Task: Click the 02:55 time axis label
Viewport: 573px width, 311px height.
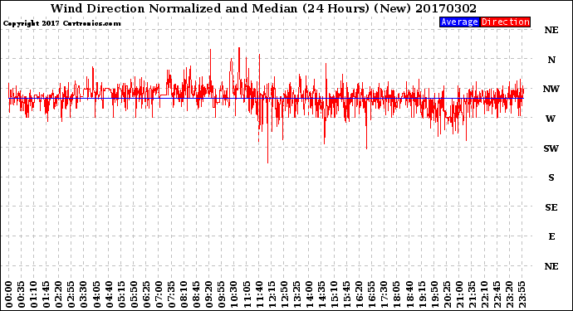Action: (x=71, y=294)
